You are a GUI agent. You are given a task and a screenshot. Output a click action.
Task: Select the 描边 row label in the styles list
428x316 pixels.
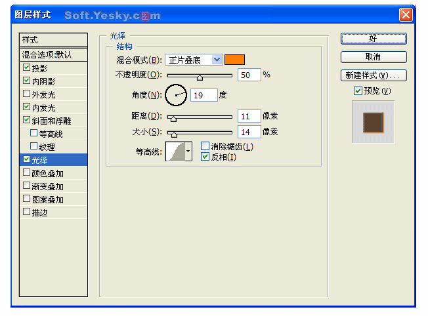(x=39, y=212)
